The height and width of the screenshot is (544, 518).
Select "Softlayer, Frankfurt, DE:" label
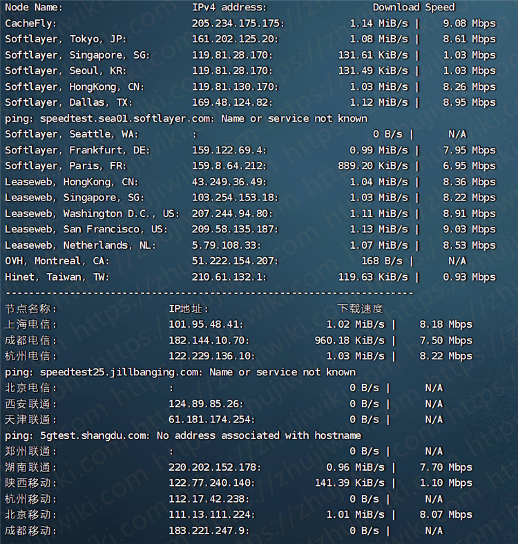(77, 151)
